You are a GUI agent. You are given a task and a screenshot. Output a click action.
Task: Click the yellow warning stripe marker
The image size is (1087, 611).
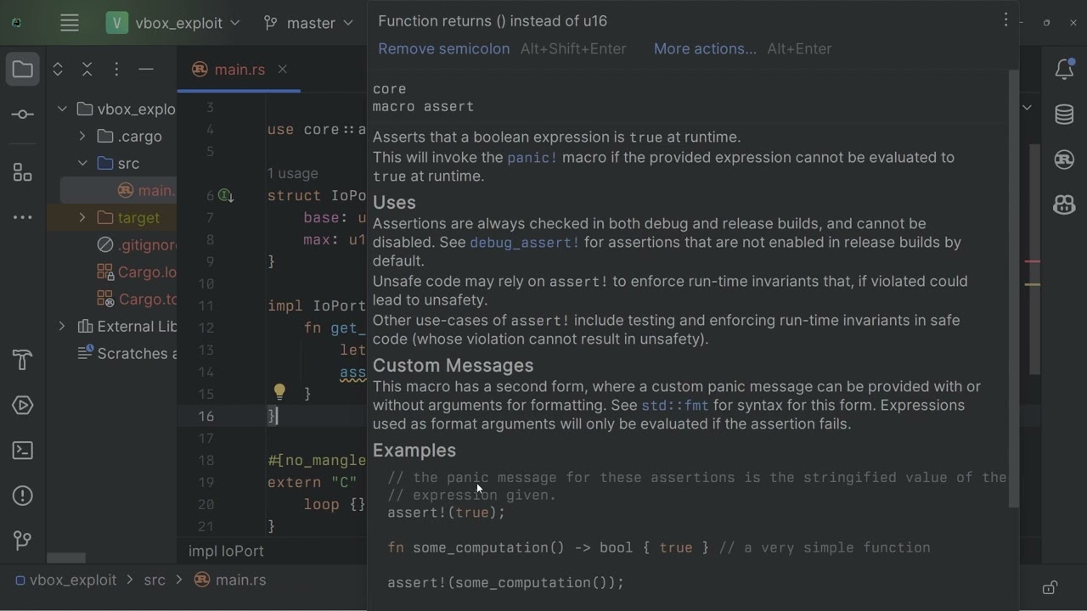pos(1033,284)
